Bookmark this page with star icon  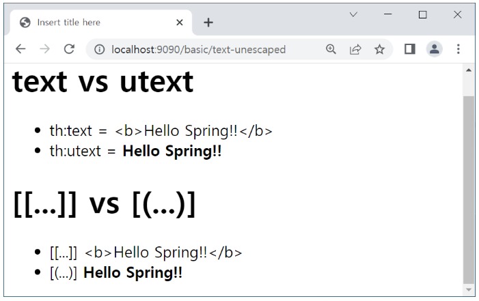[379, 49]
